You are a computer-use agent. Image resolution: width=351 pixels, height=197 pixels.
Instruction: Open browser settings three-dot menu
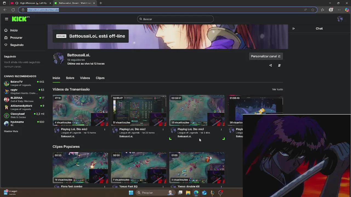pos(339,10)
